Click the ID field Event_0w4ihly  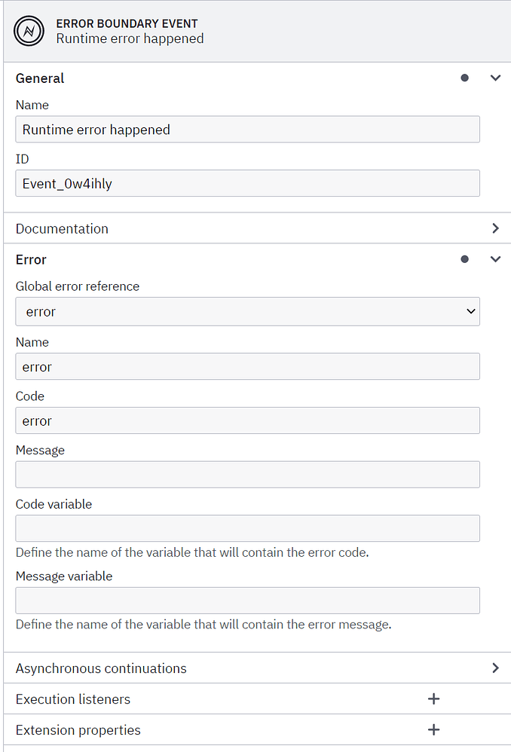(x=247, y=183)
